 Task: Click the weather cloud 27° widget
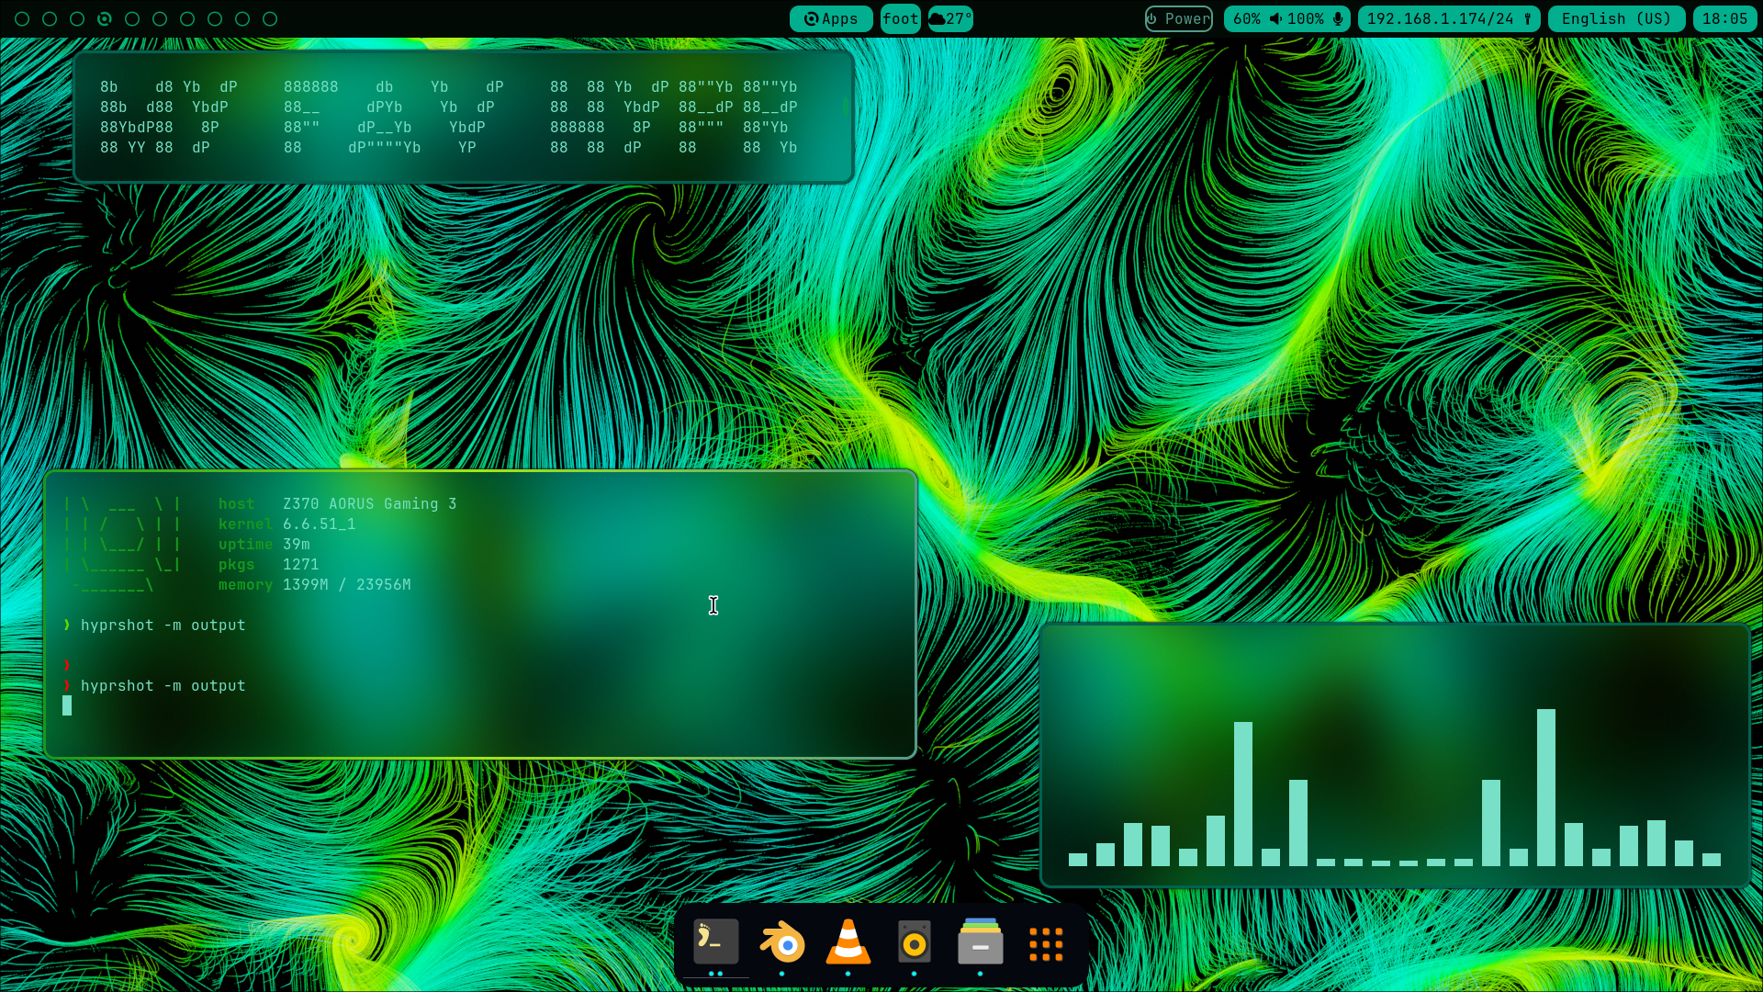pos(950,18)
